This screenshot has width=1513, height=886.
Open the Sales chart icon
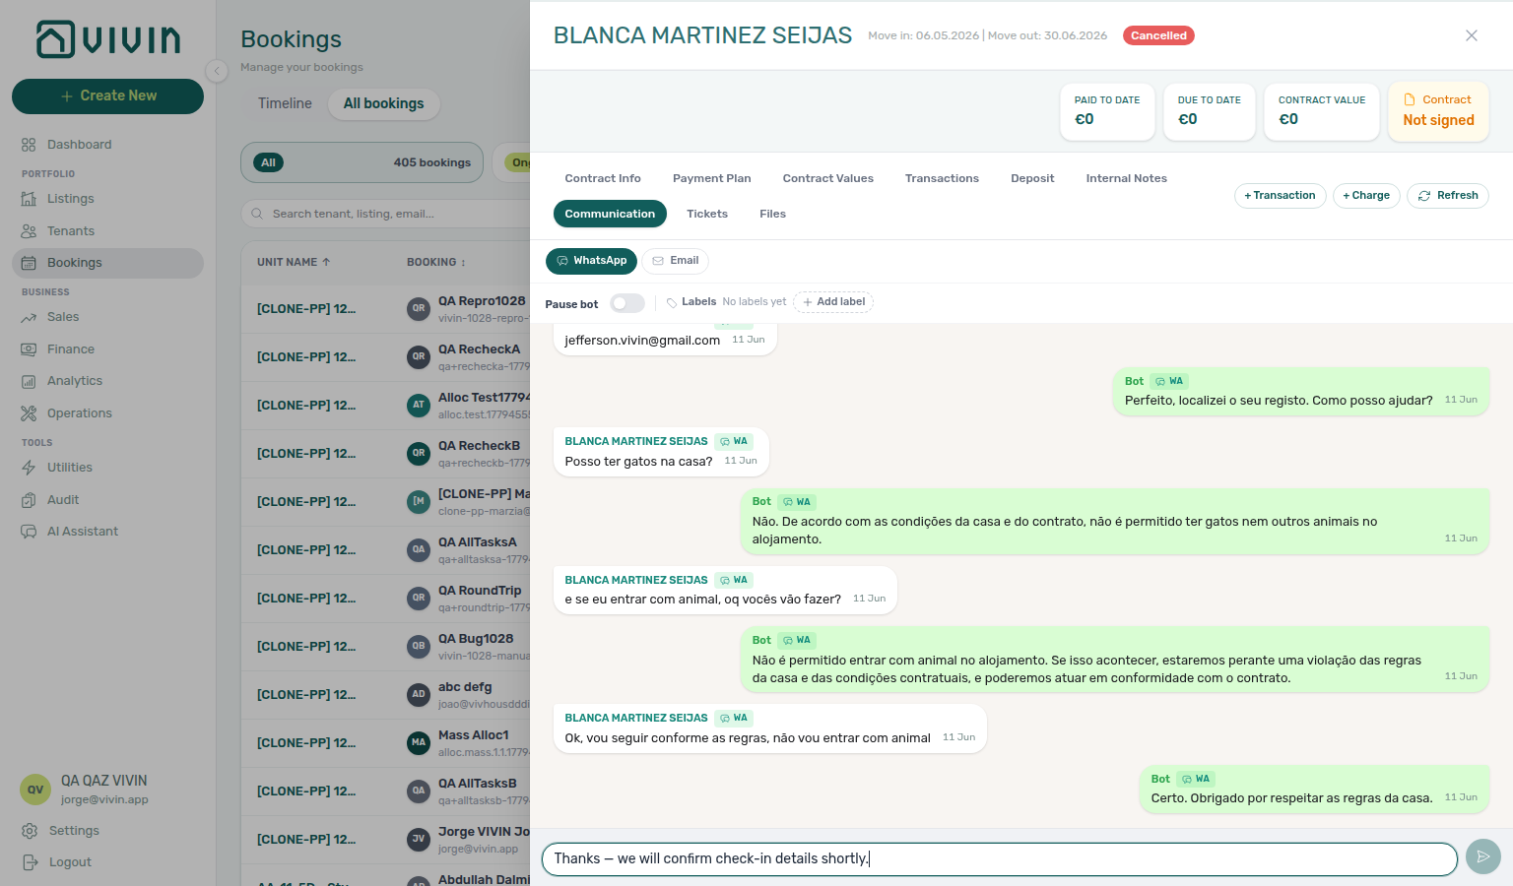29,317
